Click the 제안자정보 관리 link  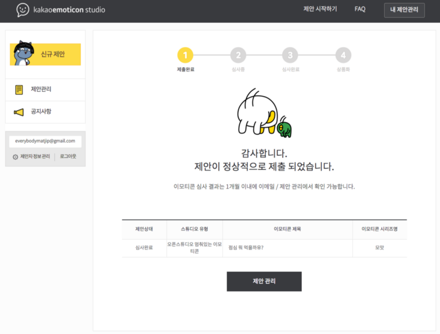[x=35, y=156]
